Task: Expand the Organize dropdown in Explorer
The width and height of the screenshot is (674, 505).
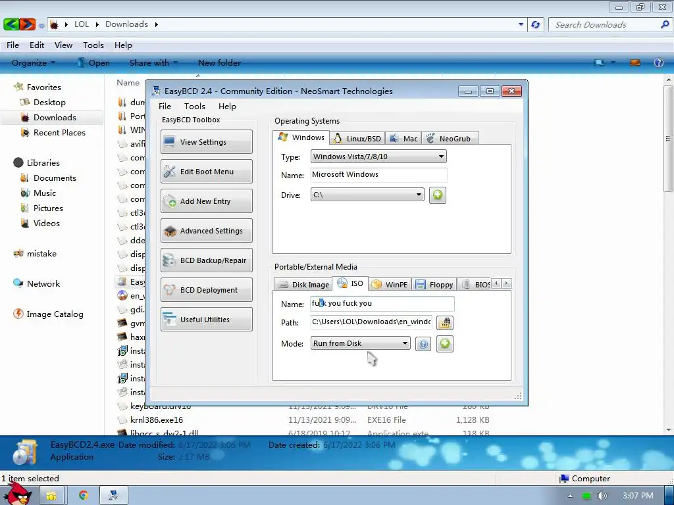Action: click(33, 62)
